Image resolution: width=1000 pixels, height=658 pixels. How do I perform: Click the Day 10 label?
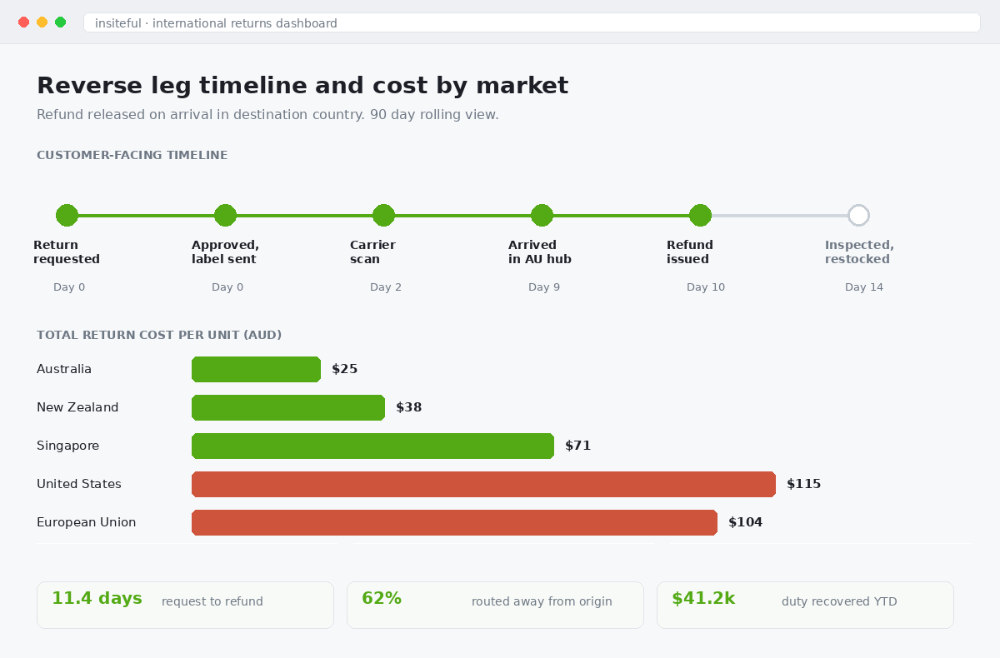click(x=706, y=287)
